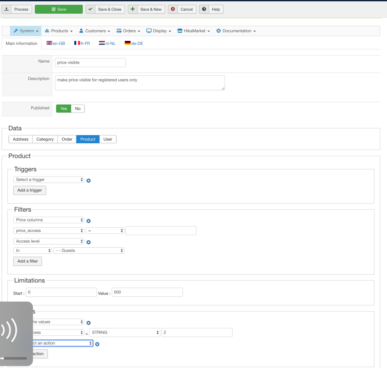Click the French flag icon for fr-FR
387x368 pixels.
point(77,43)
